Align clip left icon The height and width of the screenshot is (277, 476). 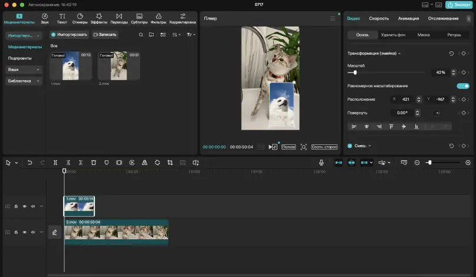pyautogui.click(x=353, y=127)
